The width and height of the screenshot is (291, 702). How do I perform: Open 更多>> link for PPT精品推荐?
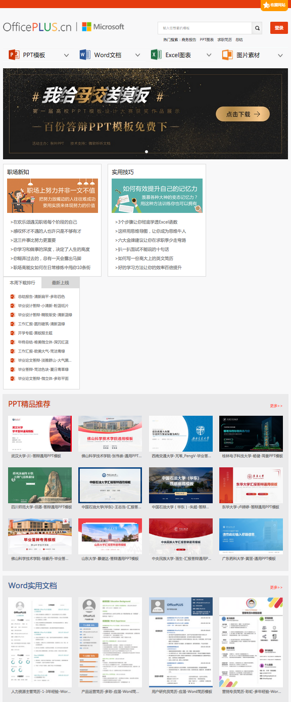(276, 406)
